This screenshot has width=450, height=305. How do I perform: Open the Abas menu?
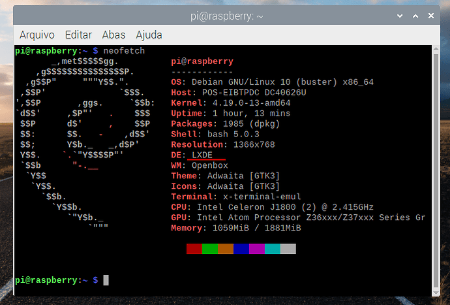pyautogui.click(x=114, y=35)
